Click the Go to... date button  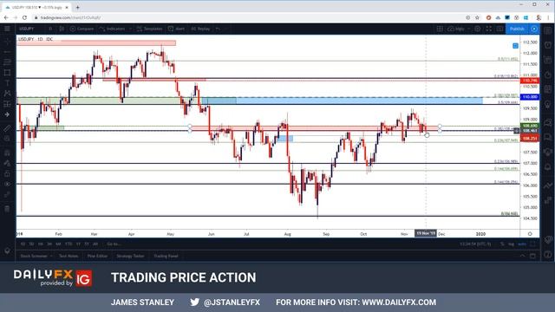coord(114,244)
